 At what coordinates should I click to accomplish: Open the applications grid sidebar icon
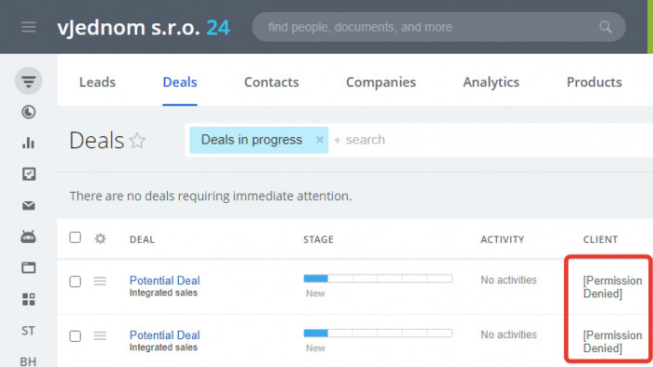tap(29, 299)
